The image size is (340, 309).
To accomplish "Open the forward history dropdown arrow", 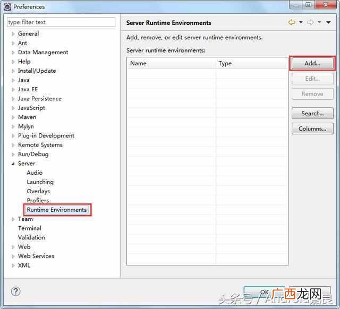I will click(x=319, y=22).
